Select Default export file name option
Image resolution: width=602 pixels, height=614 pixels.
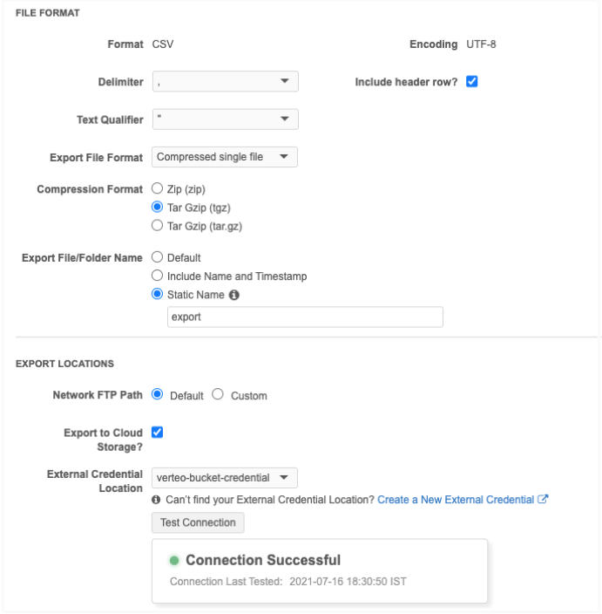click(158, 258)
